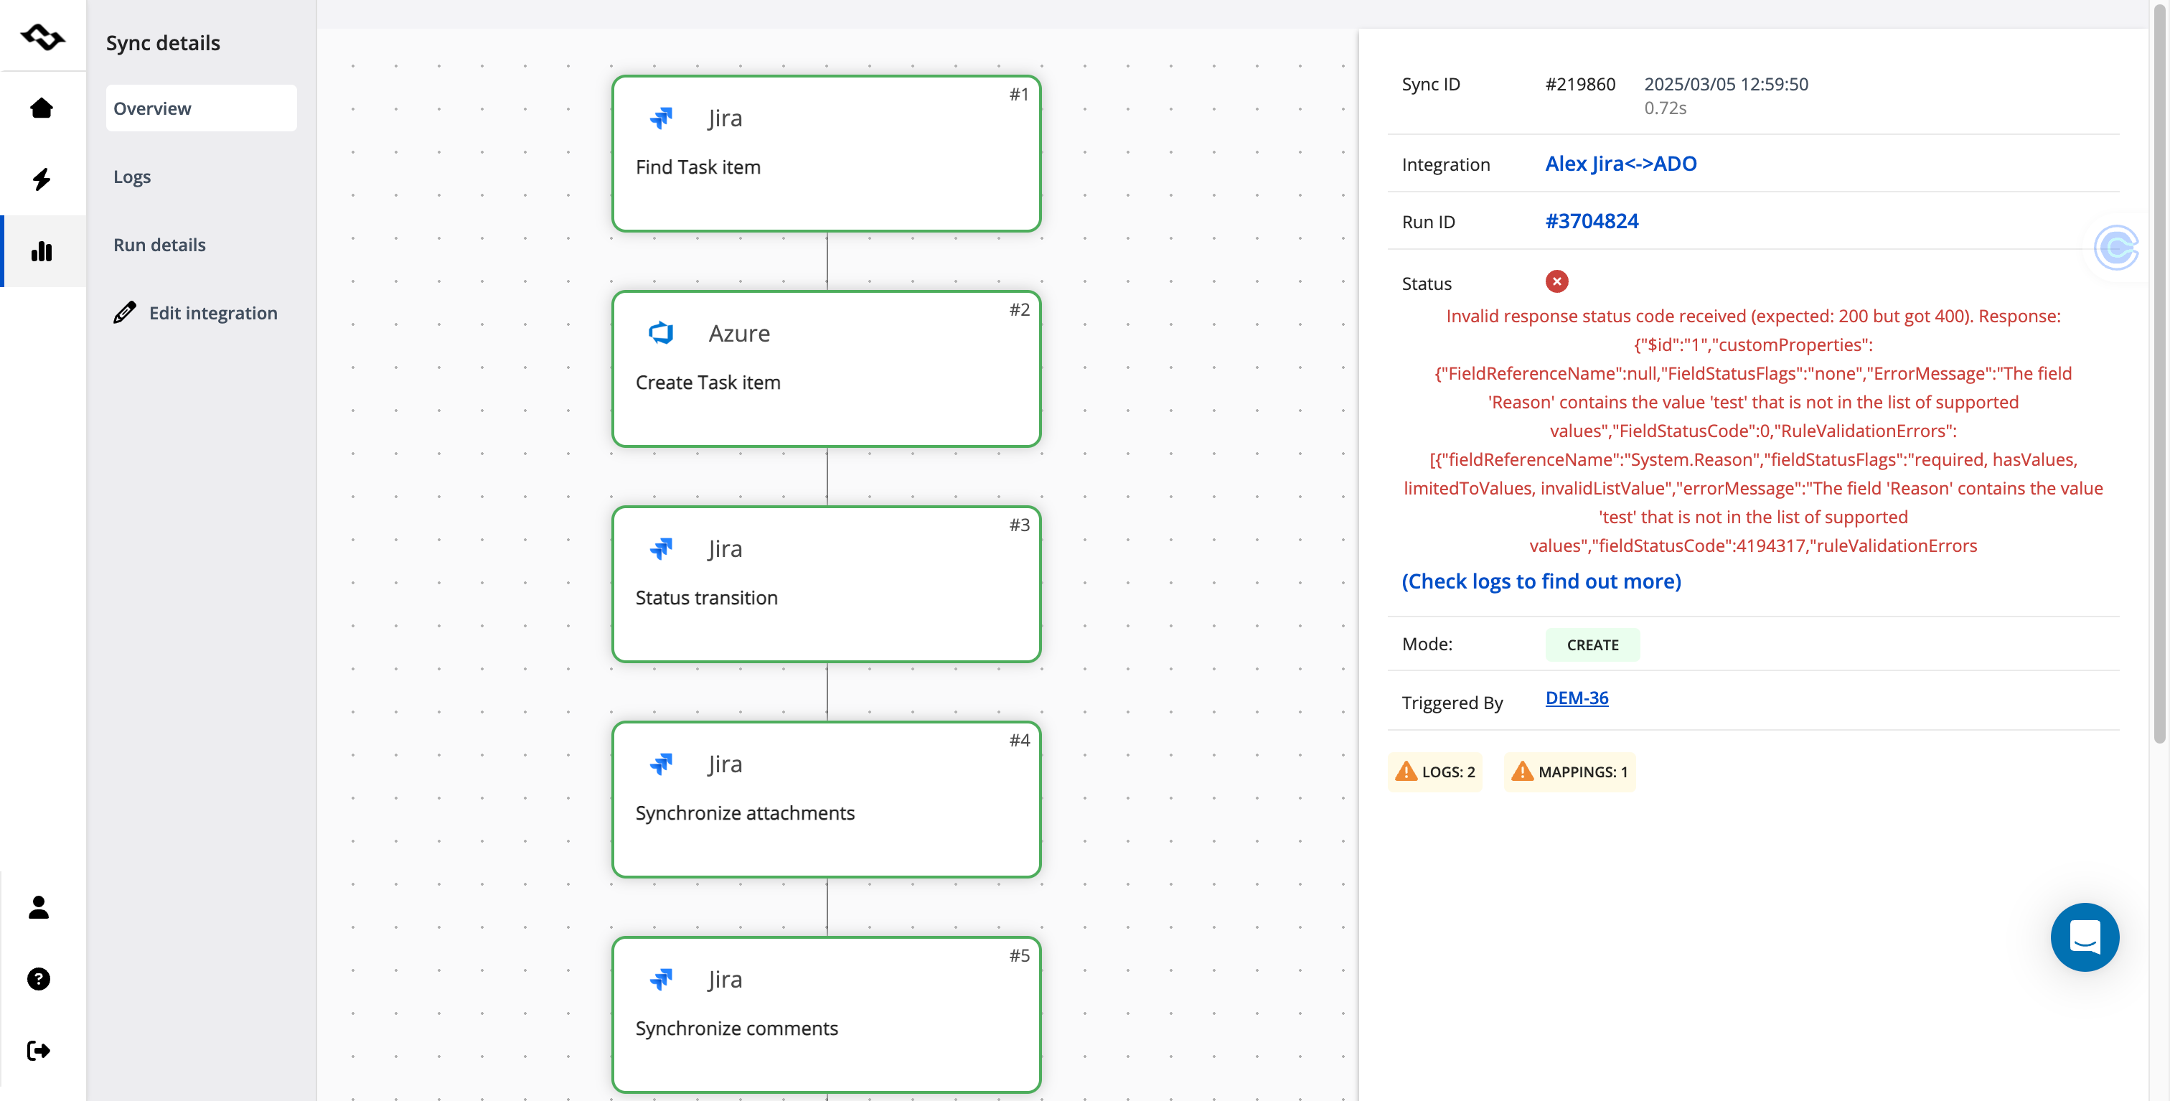Select the bar chart reports icon
The width and height of the screenshot is (2170, 1101).
click(42, 251)
